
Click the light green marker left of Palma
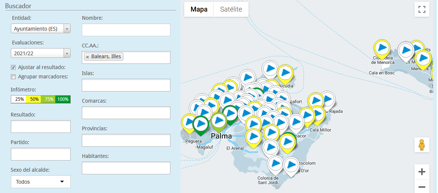click(219, 121)
